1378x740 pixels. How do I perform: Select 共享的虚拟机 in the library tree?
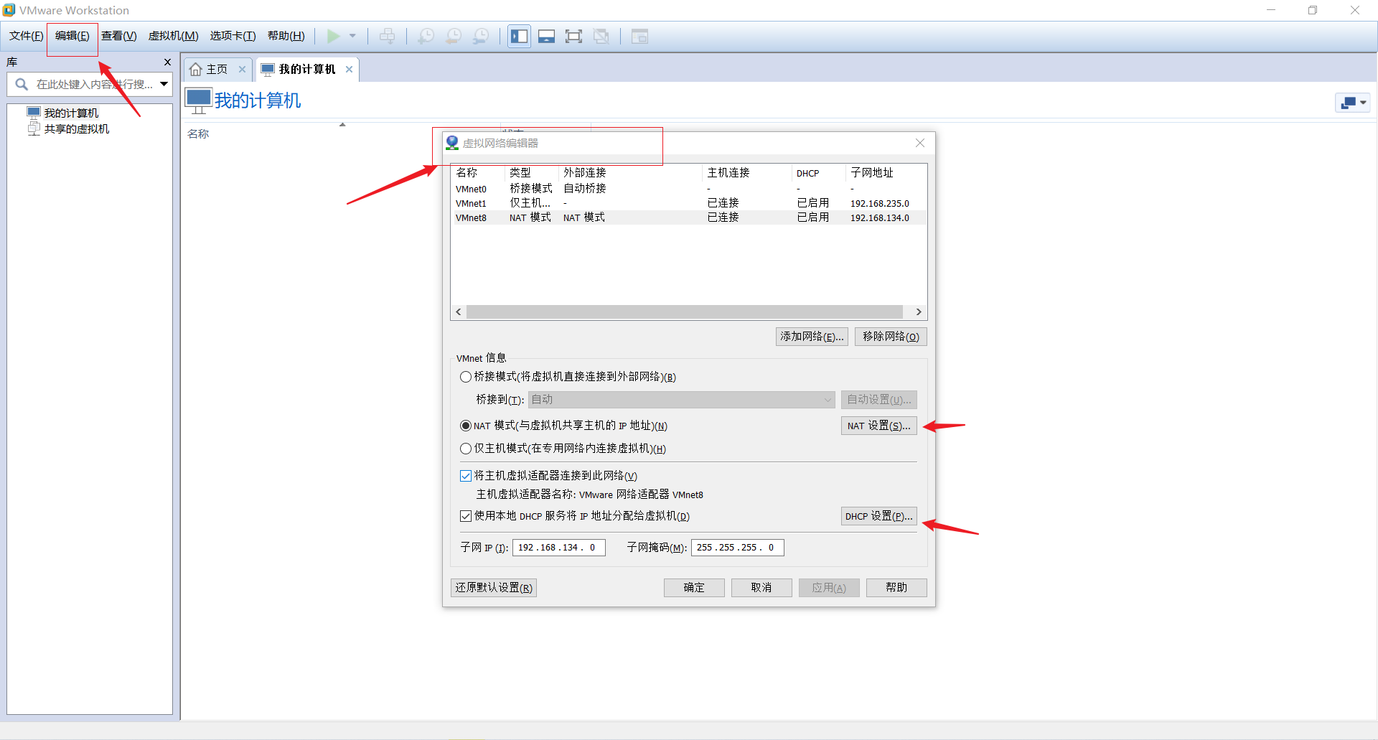pos(76,128)
